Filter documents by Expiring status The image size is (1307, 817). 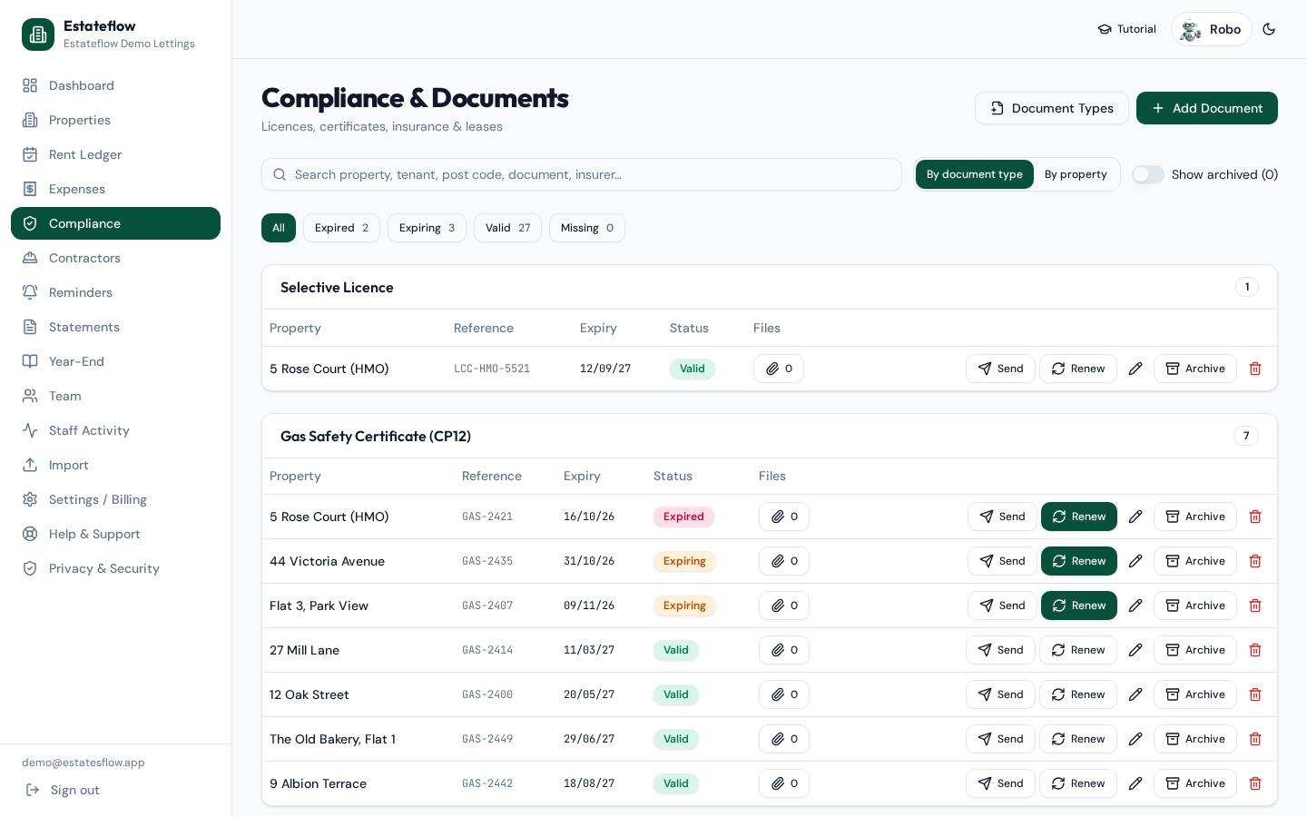click(427, 228)
